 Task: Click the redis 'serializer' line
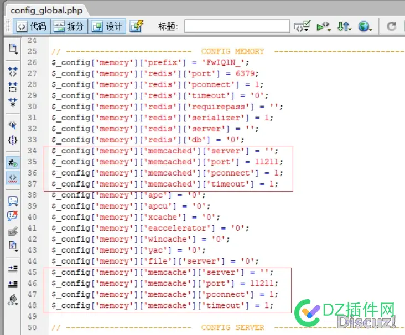pos(162,118)
